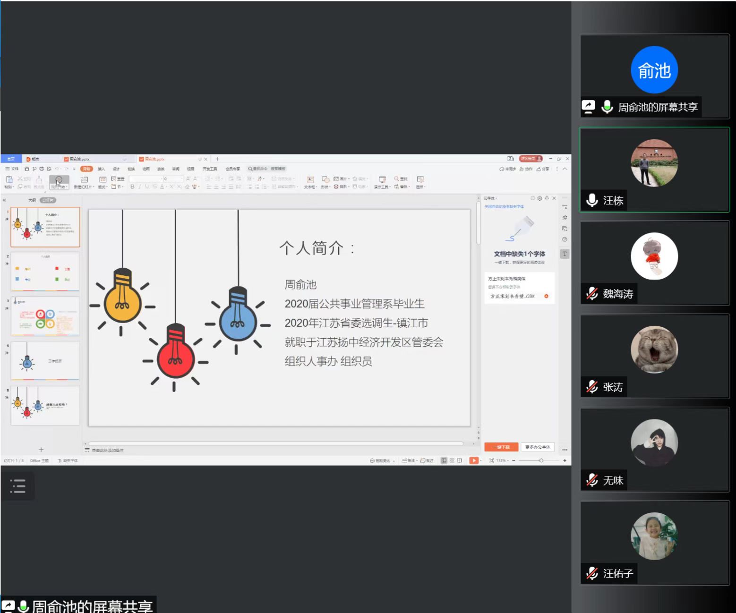Open the font size dropdown
Viewport: 736px width, 613px height.
pos(181,179)
